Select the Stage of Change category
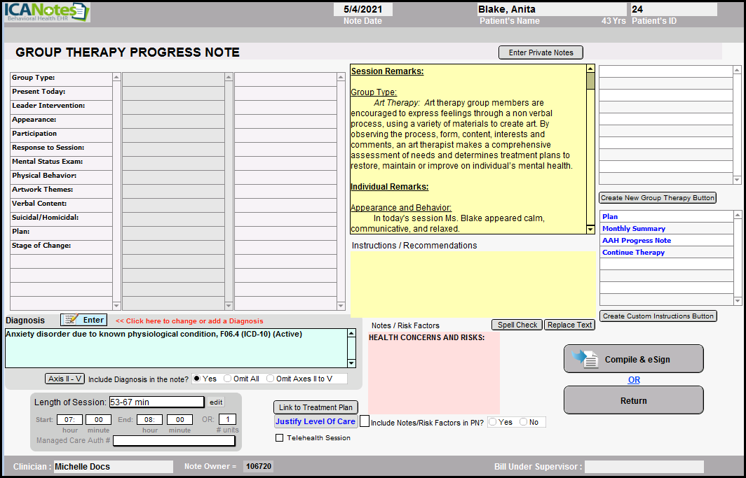This screenshot has width=746, height=478. point(60,246)
